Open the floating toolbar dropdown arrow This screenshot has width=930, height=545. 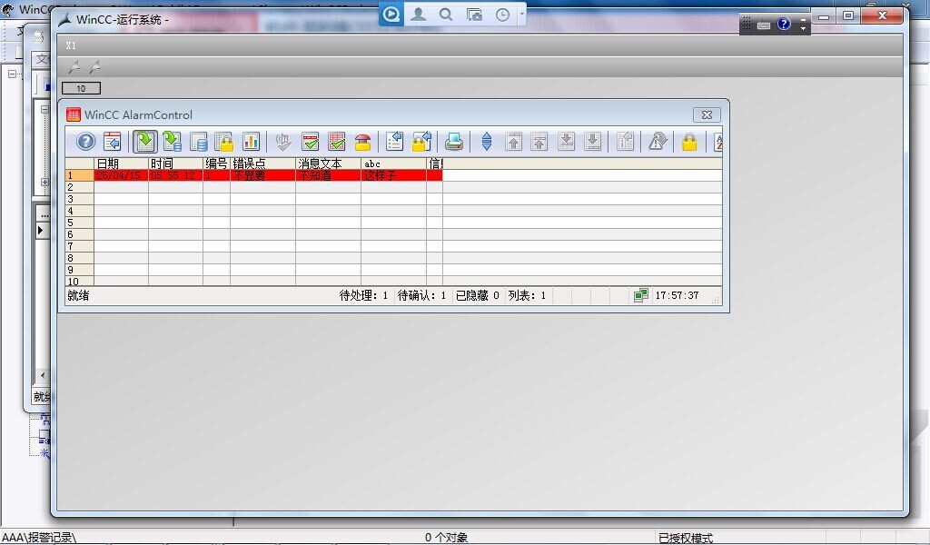point(522,14)
